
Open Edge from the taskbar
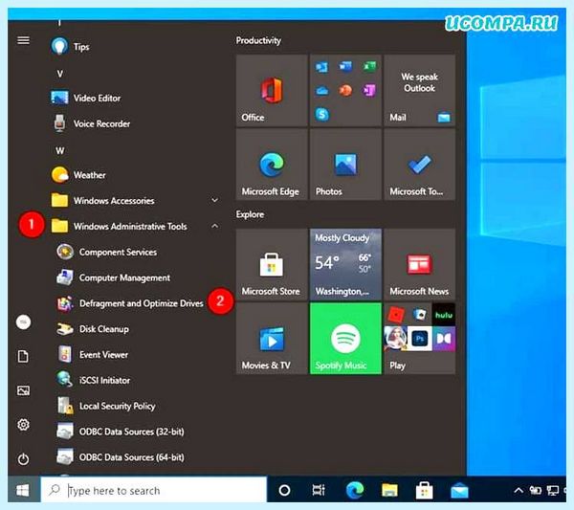pos(355,490)
